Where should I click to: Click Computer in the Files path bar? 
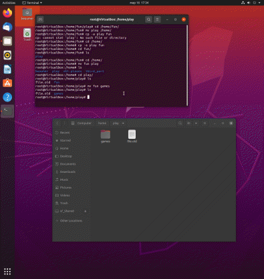pyautogui.click(x=82, y=123)
